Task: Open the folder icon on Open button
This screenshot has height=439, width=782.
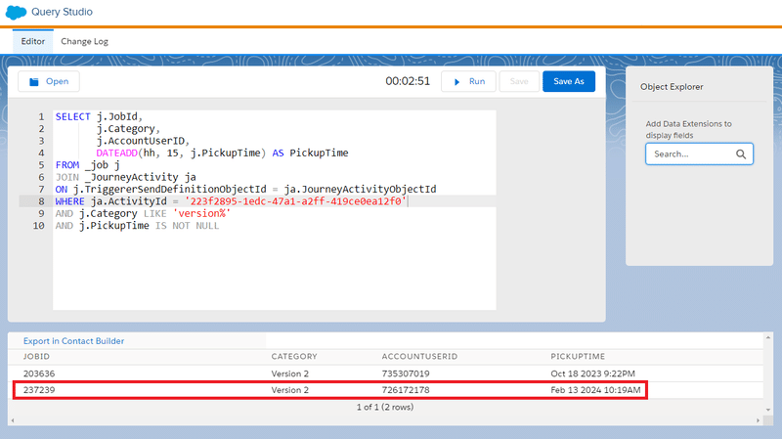Action: click(x=34, y=82)
